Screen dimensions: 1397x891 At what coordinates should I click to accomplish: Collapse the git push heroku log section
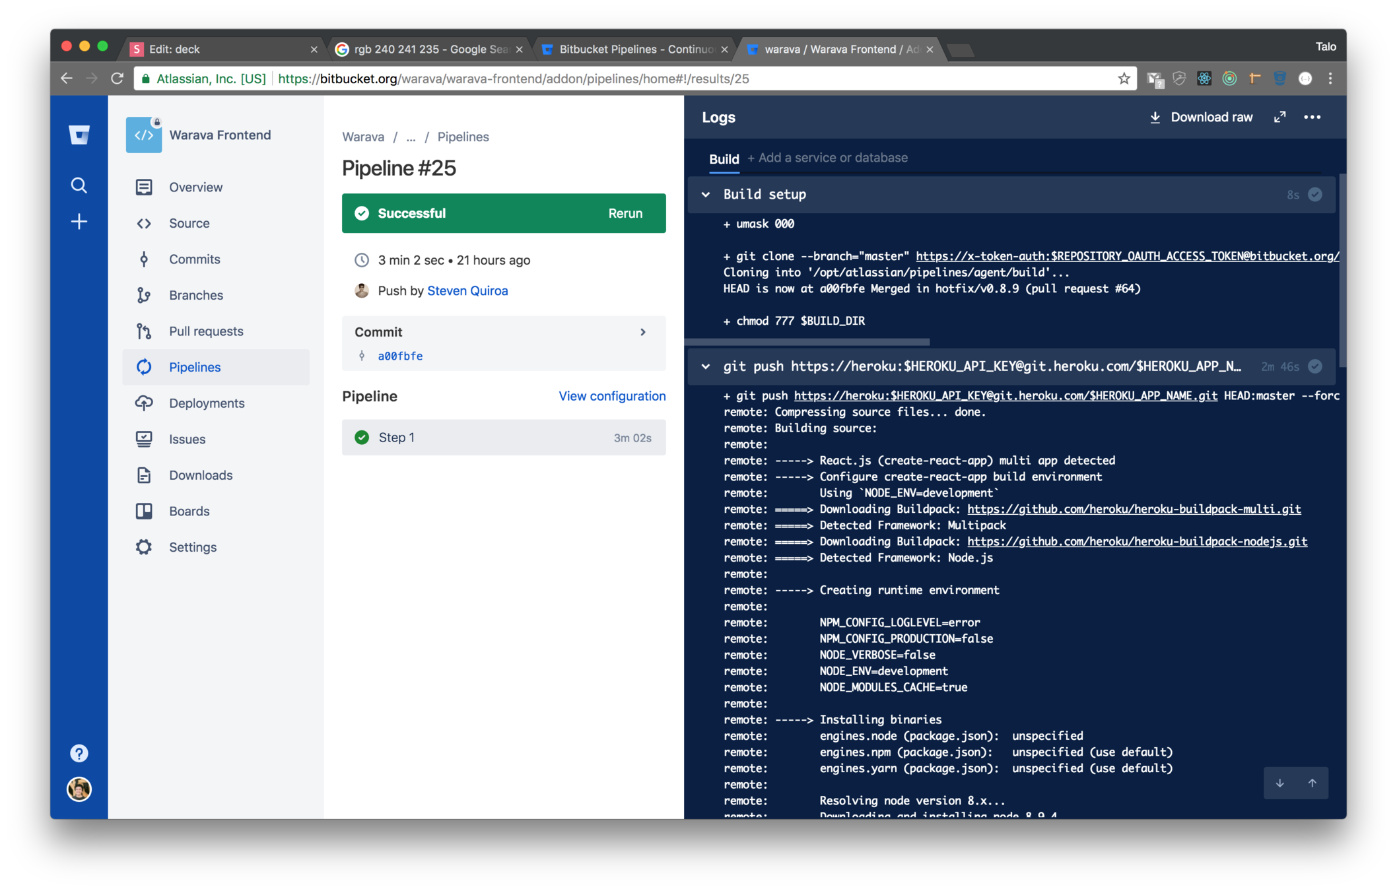click(x=706, y=366)
